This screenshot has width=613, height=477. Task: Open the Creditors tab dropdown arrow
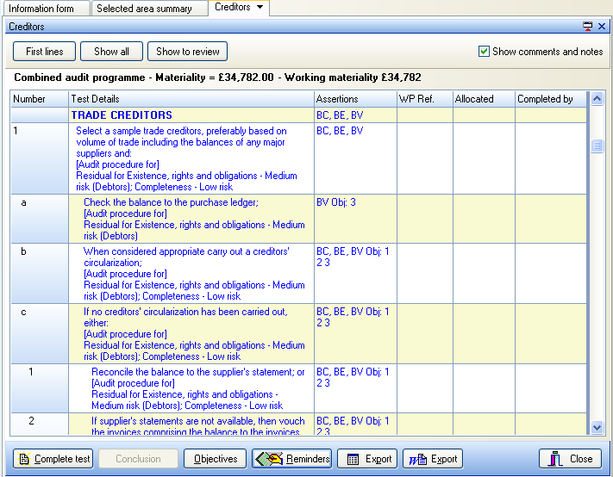[x=260, y=7]
